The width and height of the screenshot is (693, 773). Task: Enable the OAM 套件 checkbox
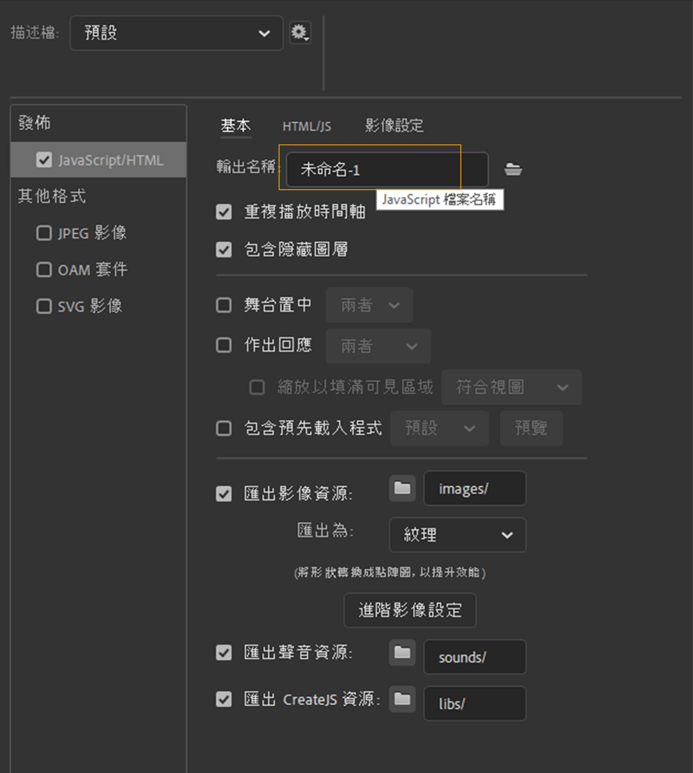click(x=44, y=270)
